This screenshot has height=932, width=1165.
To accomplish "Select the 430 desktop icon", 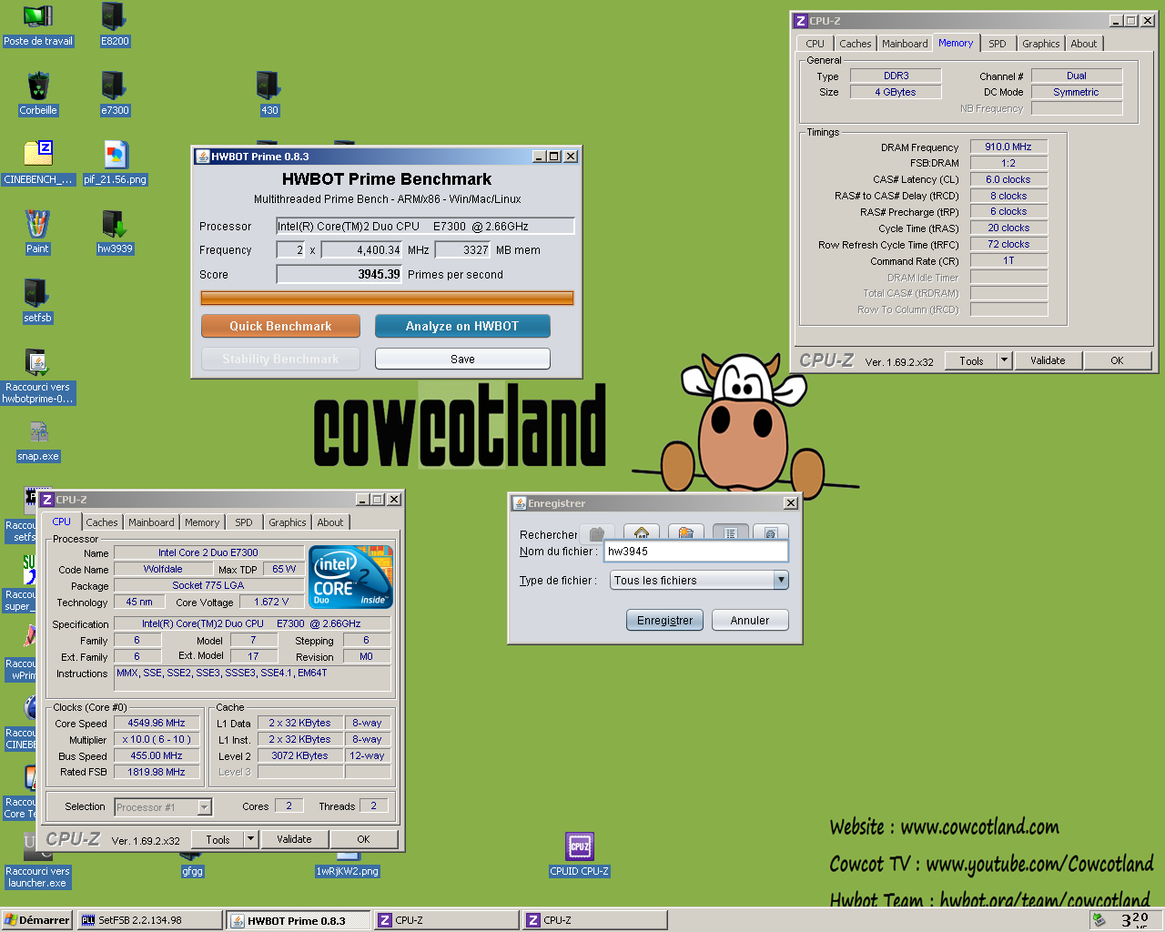I will click(269, 95).
